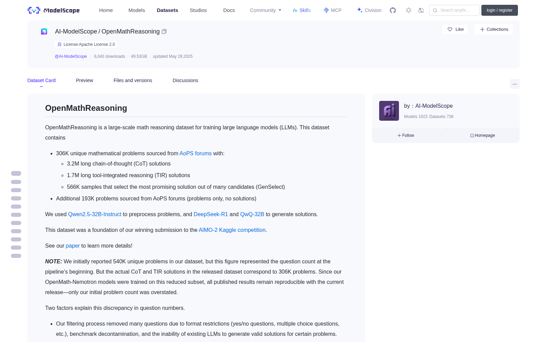Open the Qwen2.5-32B-Instruct link

pyautogui.click(x=95, y=214)
